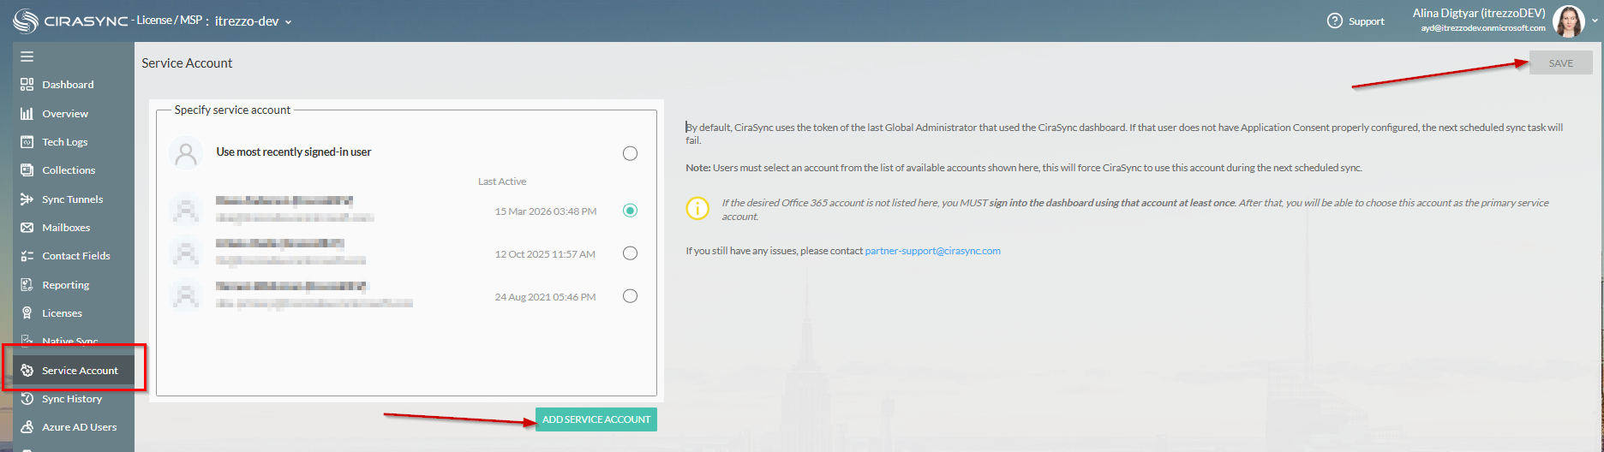
Task: Click the '15 Mar 2026 03:48 PM' timestamp
Action: point(546,211)
